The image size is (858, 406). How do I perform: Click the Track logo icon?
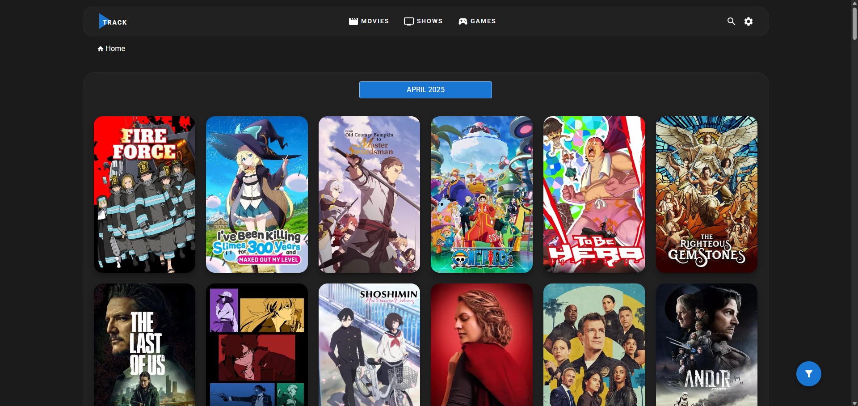coord(113,21)
